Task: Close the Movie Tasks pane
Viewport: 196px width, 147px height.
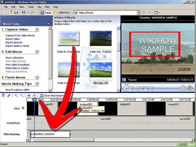Action: [48, 24]
